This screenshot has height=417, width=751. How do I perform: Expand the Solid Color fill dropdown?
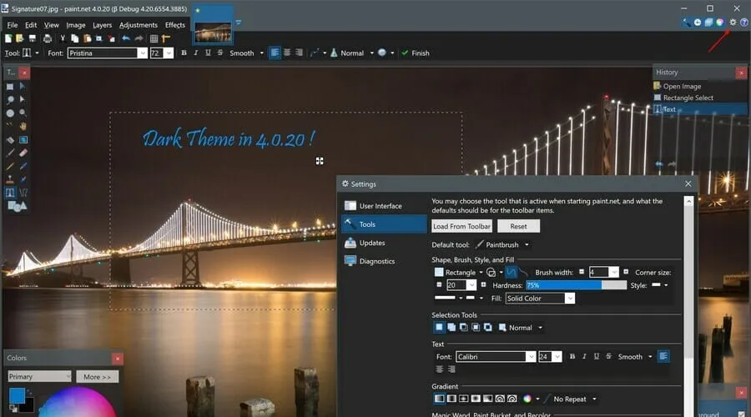pos(570,299)
